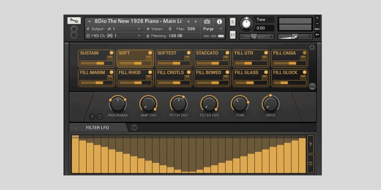
Task: Click the AMP ENV knob
Action: click(x=148, y=104)
